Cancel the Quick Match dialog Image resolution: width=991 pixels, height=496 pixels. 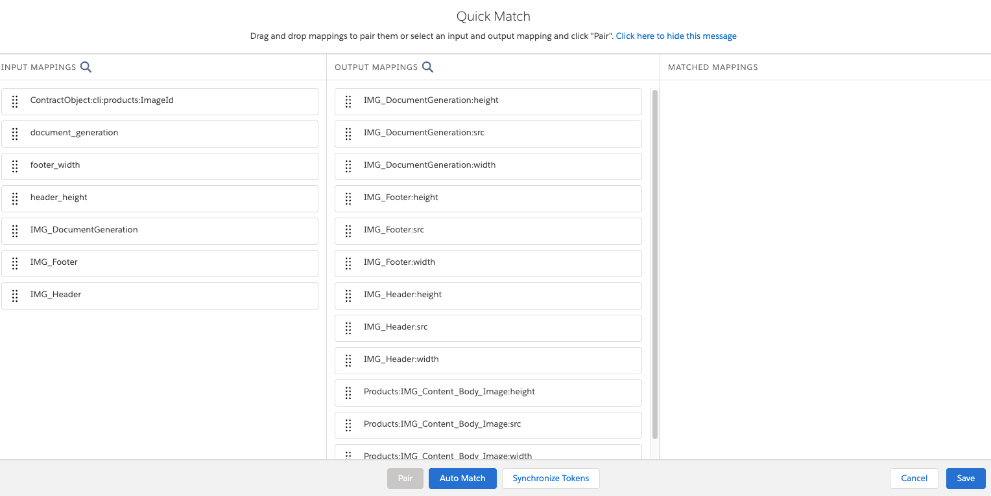[x=914, y=478]
